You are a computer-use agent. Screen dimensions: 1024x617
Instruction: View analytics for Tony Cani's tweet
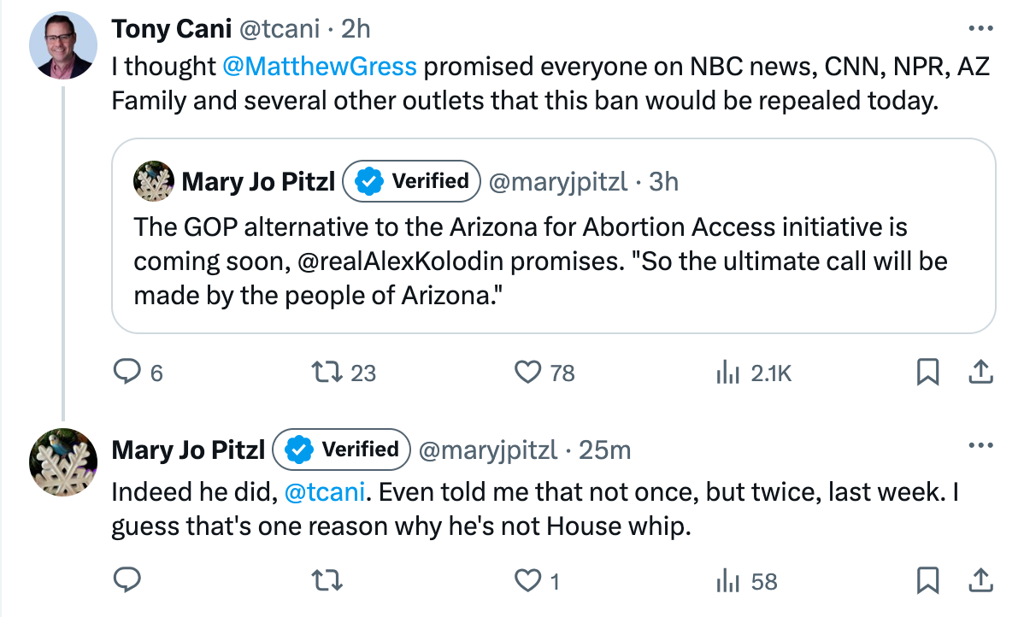(x=727, y=373)
